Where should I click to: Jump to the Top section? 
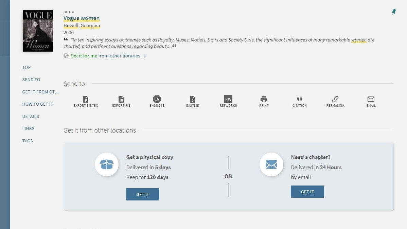(26, 67)
